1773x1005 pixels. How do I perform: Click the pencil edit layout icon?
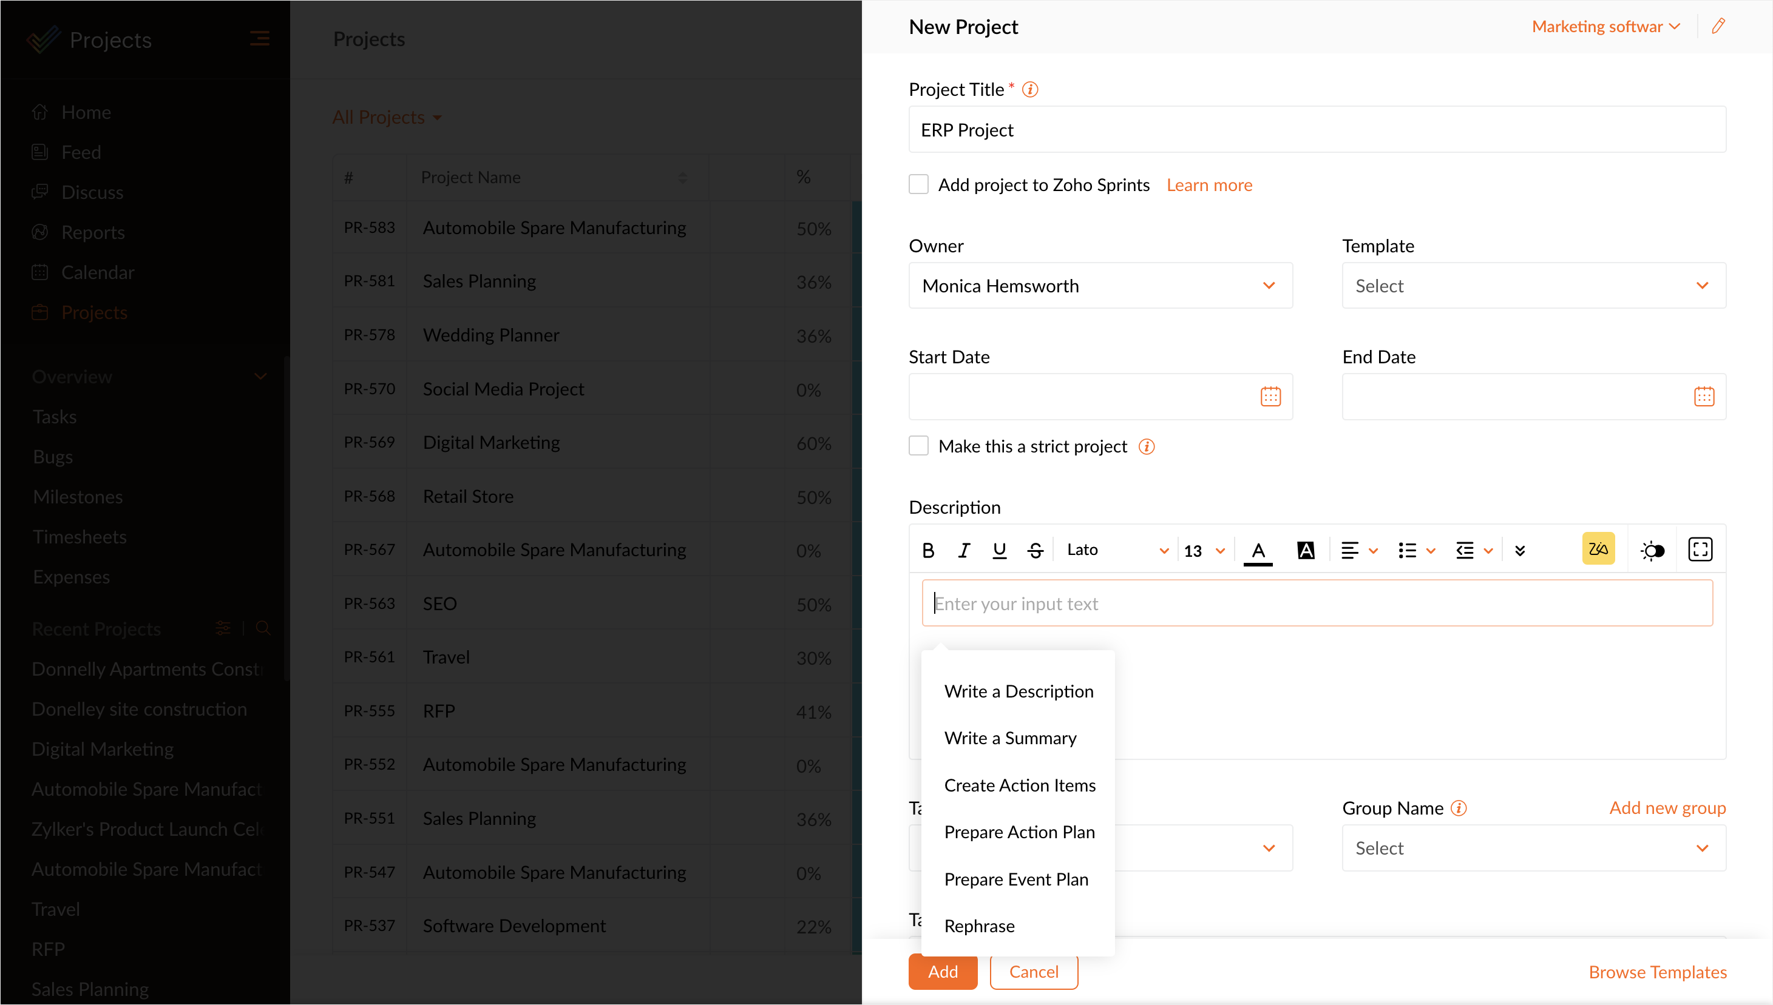pyautogui.click(x=1718, y=26)
